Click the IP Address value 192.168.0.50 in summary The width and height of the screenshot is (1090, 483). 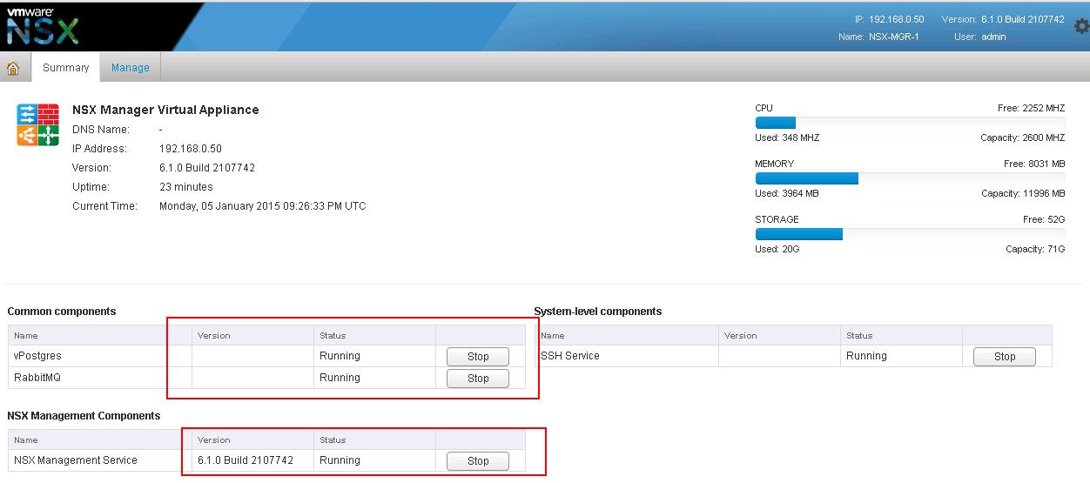click(191, 149)
